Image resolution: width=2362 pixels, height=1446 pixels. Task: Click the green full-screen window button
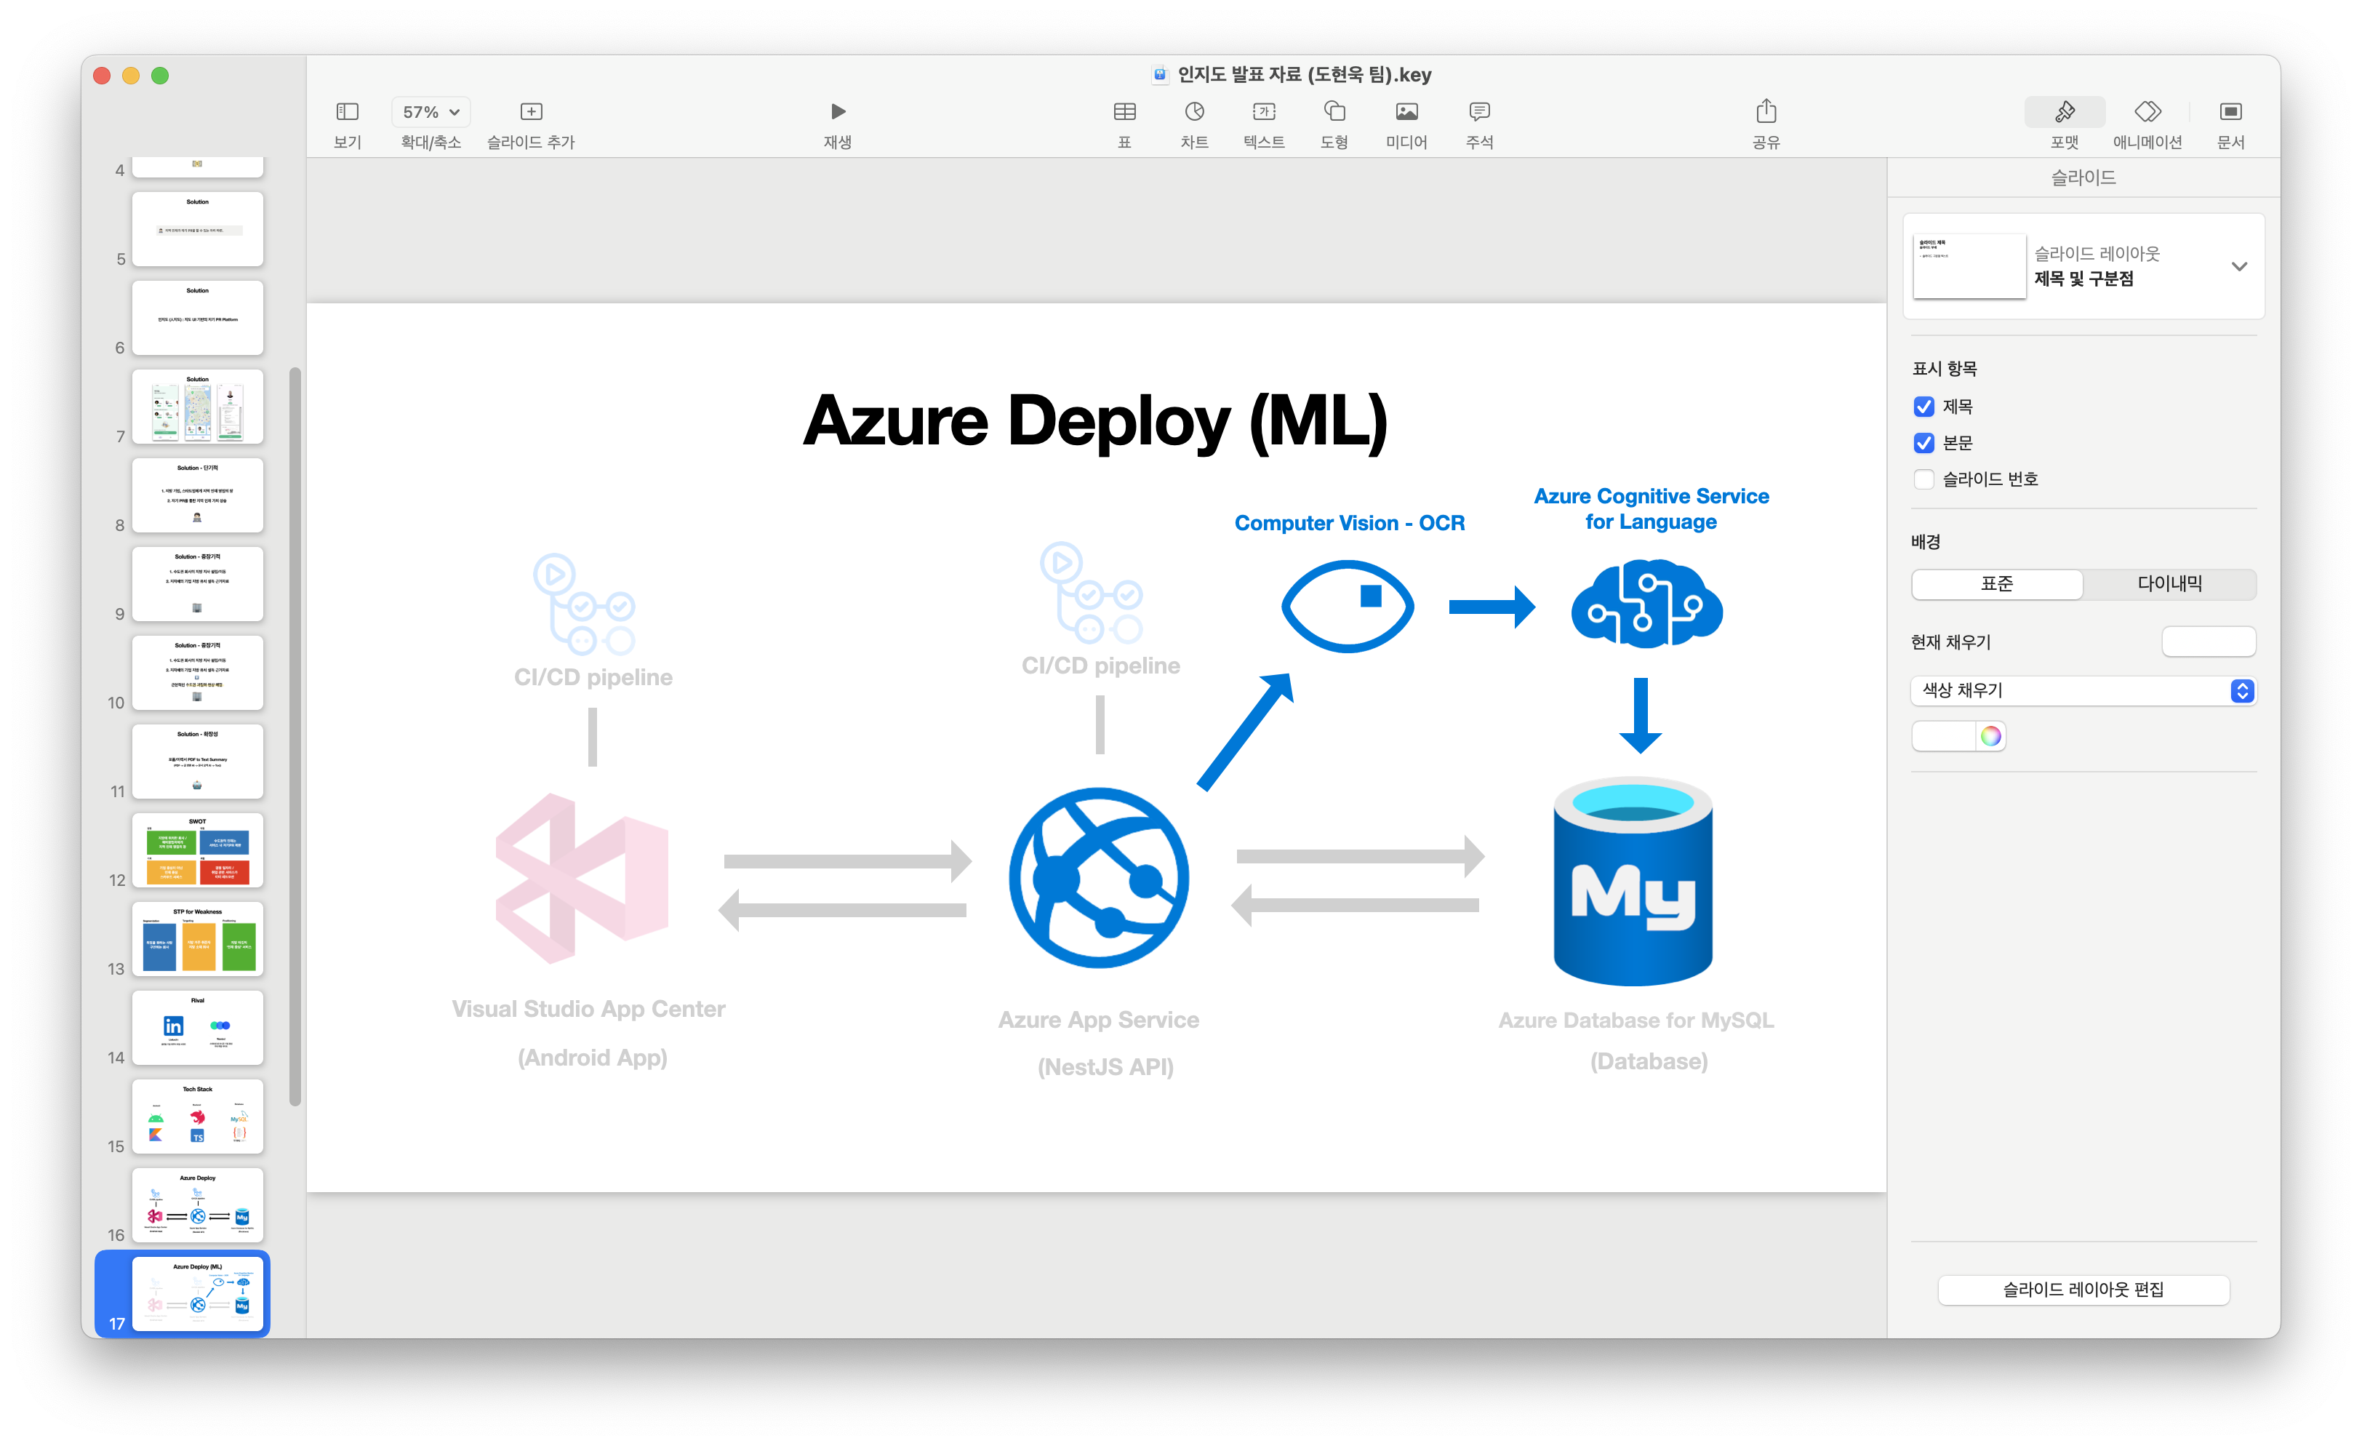click(160, 76)
